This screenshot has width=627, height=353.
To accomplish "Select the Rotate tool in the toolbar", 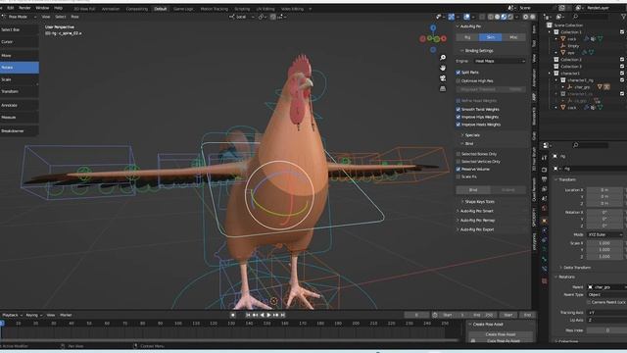I will coord(20,68).
